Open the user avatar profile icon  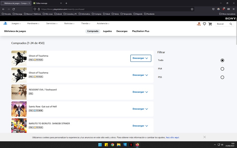199,24
